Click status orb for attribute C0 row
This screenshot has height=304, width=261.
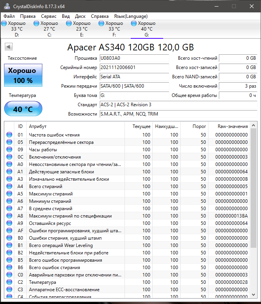coord(9,275)
